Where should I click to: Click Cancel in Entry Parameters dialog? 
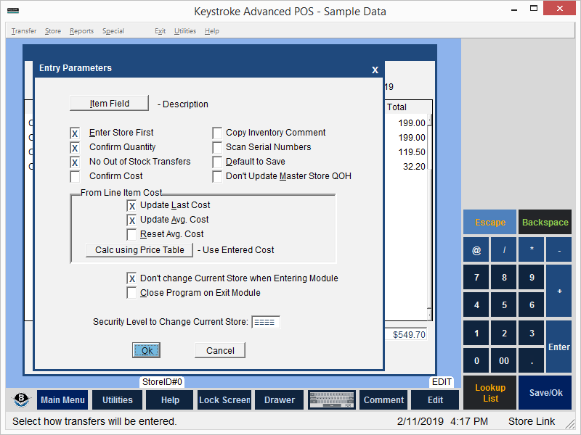pyautogui.click(x=220, y=350)
